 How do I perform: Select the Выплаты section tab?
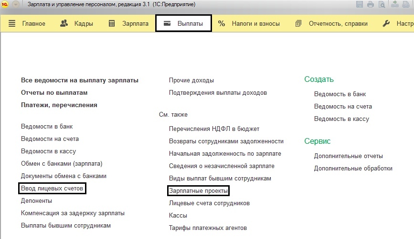[183, 23]
